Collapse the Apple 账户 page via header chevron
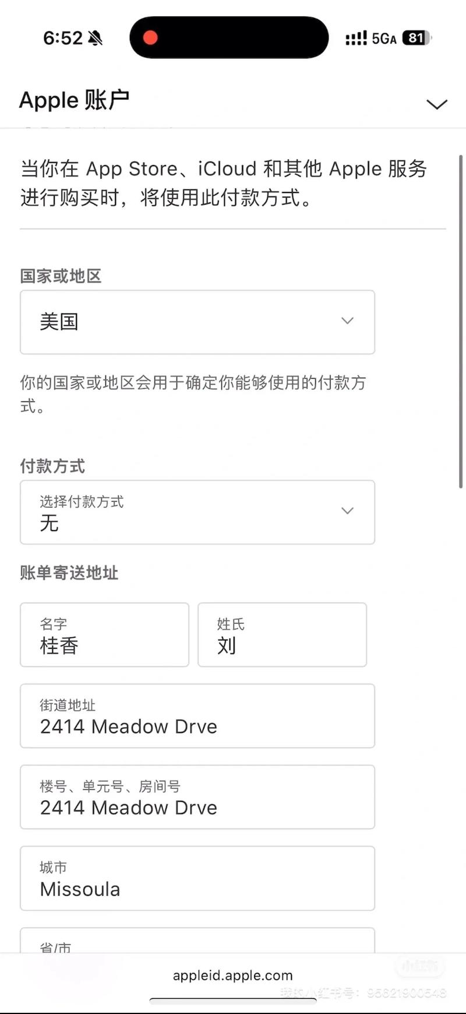466x1014 pixels. click(436, 103)
